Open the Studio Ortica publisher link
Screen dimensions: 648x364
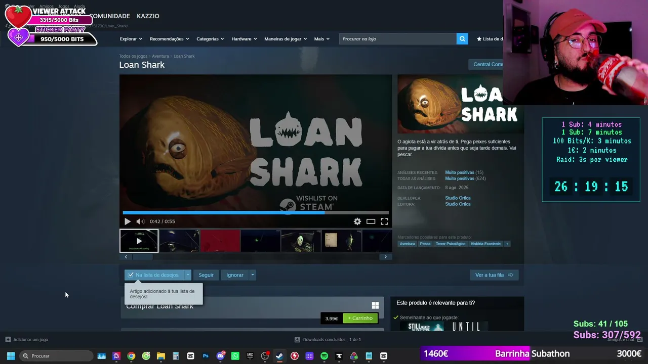[458, 204]
